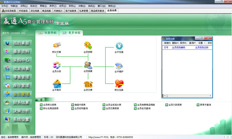This screenshot has height=139, width=232.
Task: Open the 帮助(H) menu
Action: (x=112, y=6)
